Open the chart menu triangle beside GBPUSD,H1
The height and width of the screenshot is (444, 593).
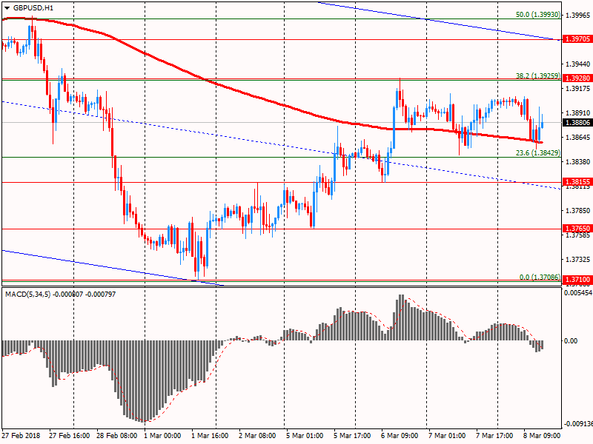click(7, 8)
